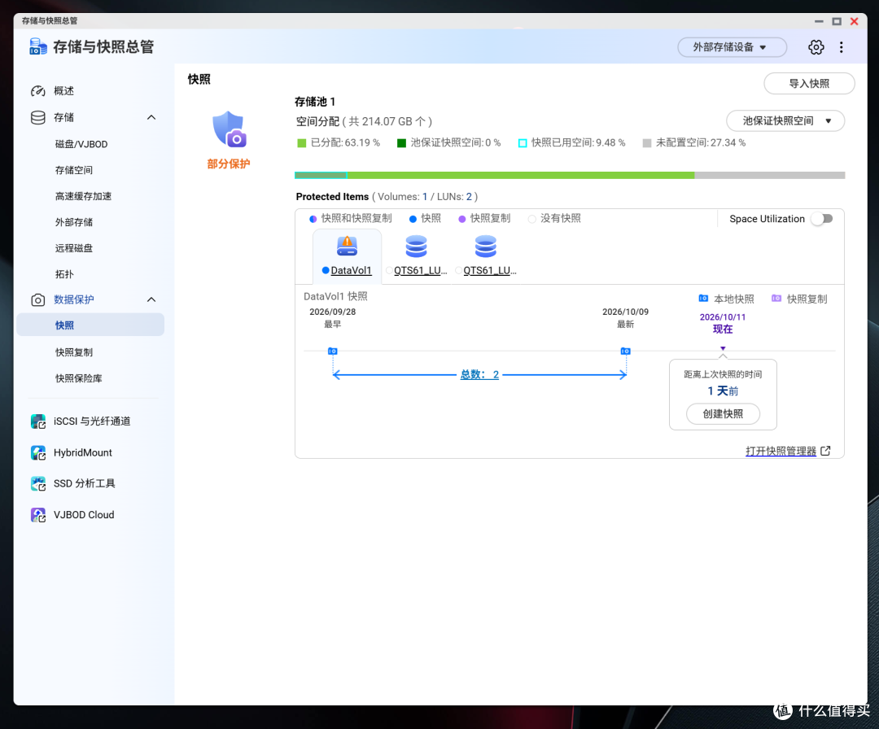Open the settings gear icon

816,47
